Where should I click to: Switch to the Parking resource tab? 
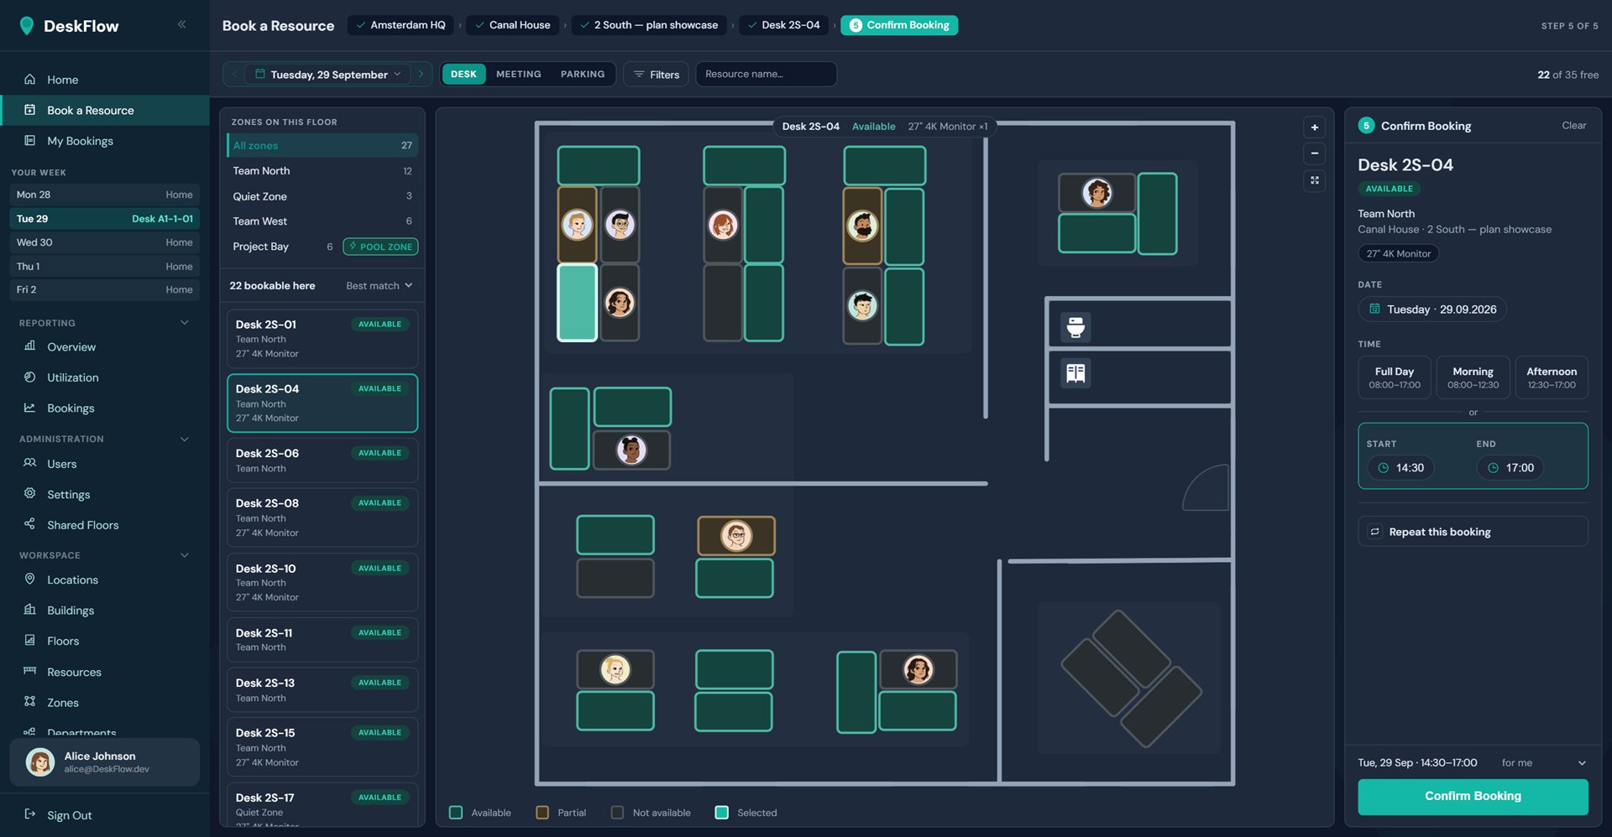[x=583, y=74]
